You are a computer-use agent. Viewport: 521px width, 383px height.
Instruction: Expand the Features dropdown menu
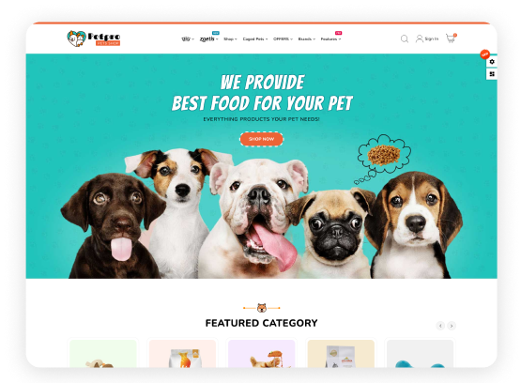(330, 38)
